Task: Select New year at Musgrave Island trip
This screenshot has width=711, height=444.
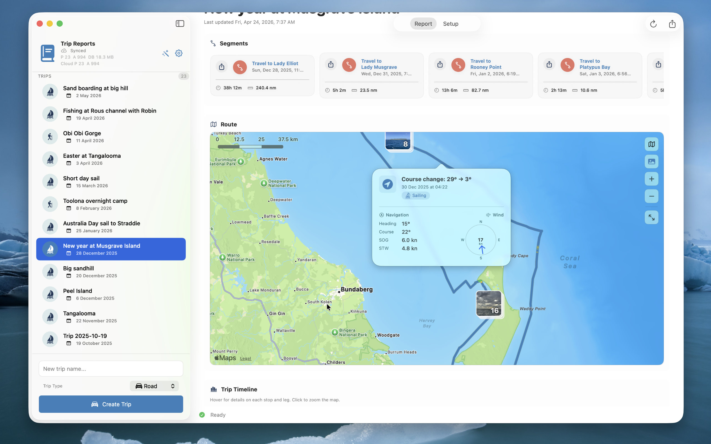Action: 111,249
